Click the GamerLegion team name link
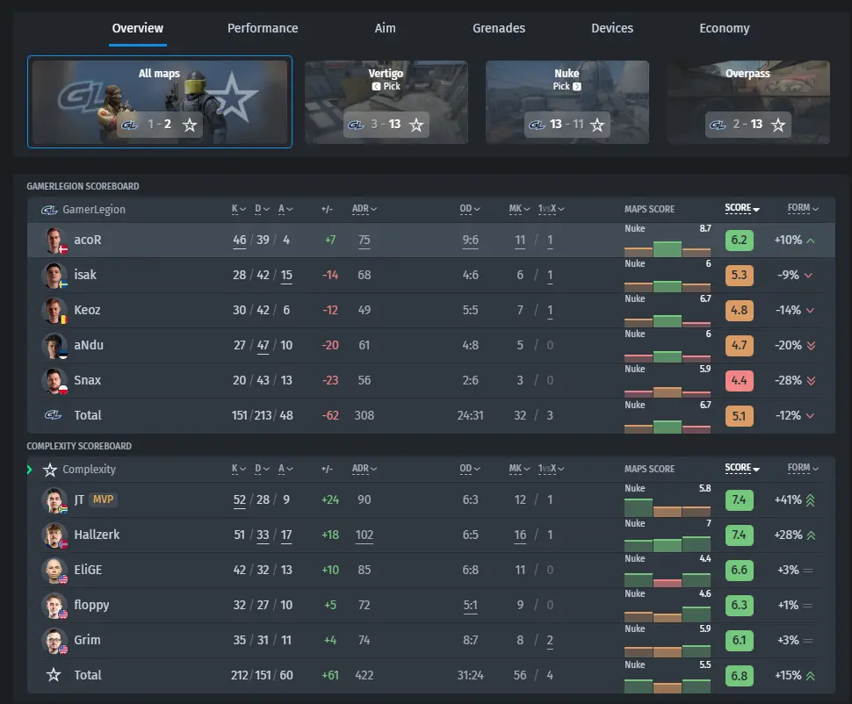This screenshot has width=852, height=704. tap(93, 210)
